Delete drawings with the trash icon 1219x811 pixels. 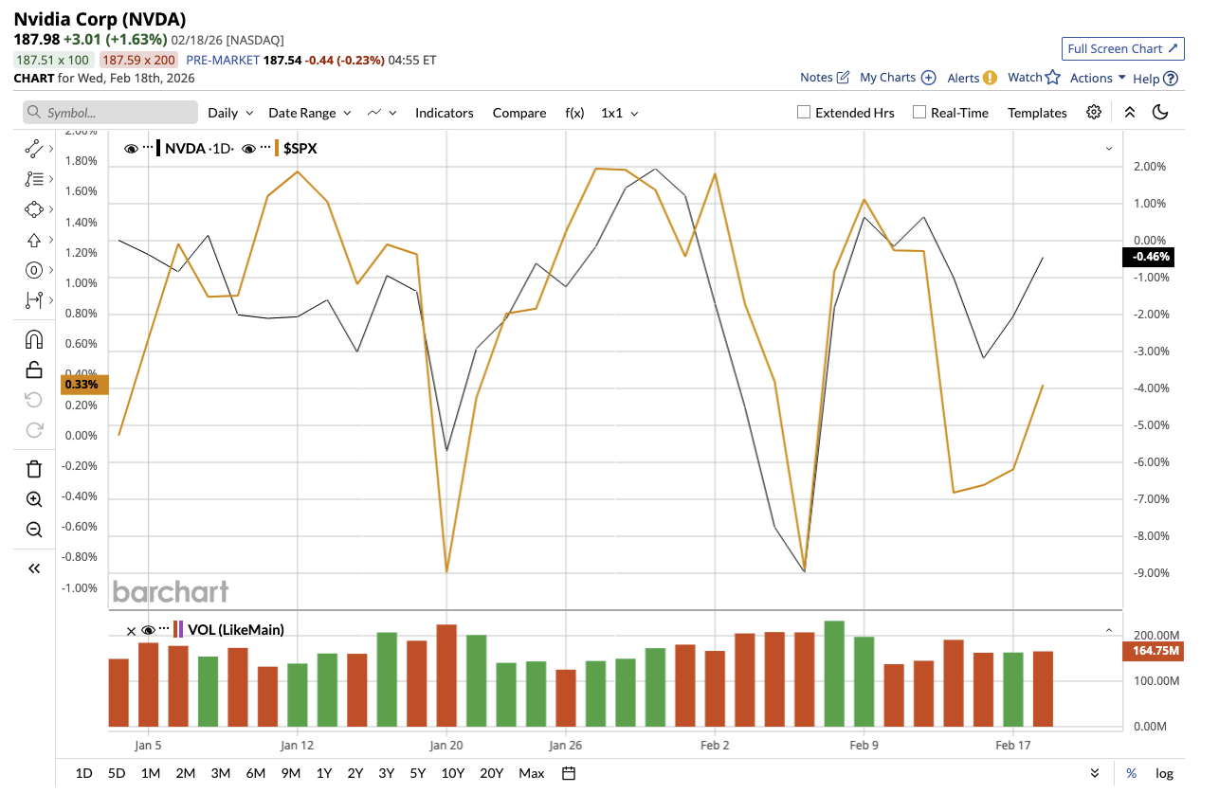click(x=34, y=469)
